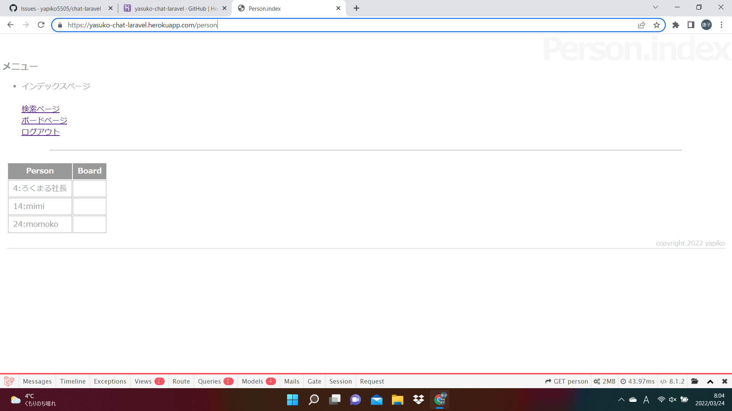Click the ボードページ link
Viewport: 732px width, 411px height.
(44, 120)
